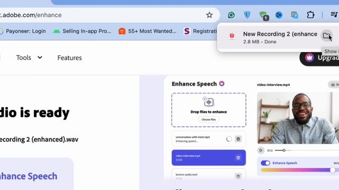This screenshot has height=190, width=339.
Task: Click the waveform upload icon in drop zone
Action: tap(208, 102)
